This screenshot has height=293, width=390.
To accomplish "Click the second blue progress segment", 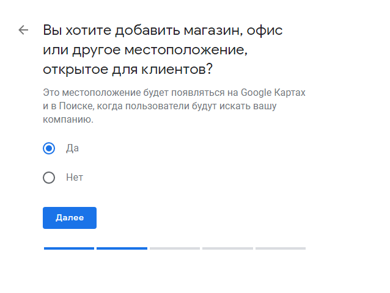I will coord(122,248).
